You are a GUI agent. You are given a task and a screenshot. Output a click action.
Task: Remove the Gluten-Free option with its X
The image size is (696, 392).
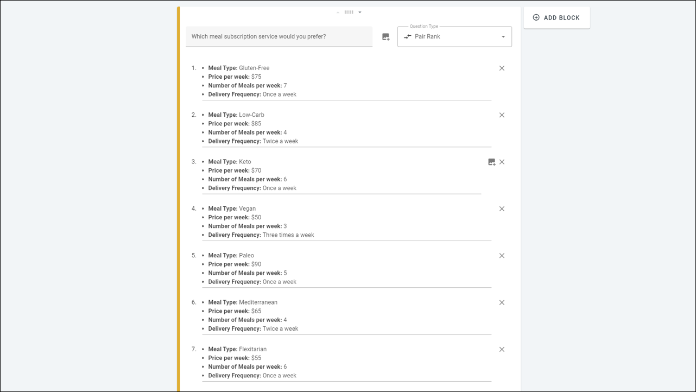point(502,68)
